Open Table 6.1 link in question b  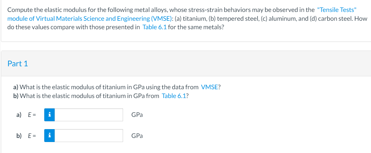coord(174,96)
